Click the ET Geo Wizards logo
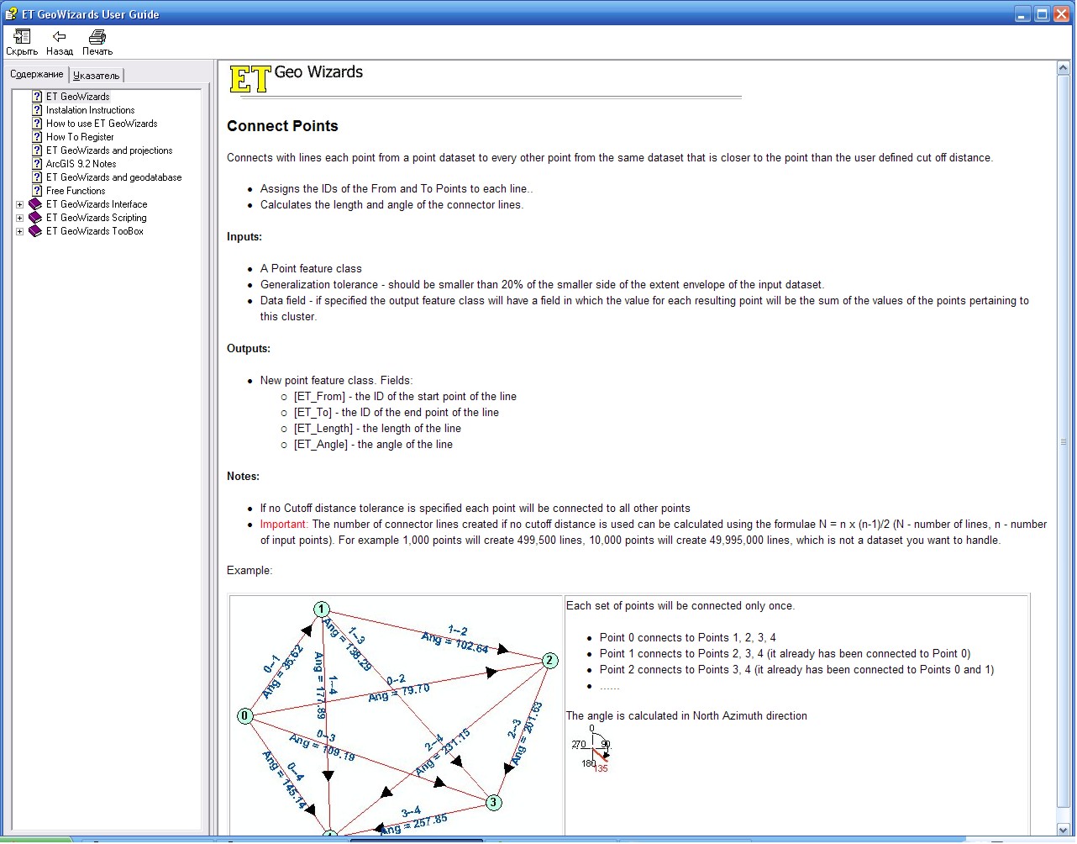Screen dimensions: 1077x844 tap(297, 78)
